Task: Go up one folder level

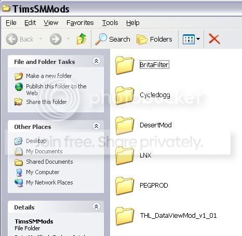Action: (x=81, y=39)
